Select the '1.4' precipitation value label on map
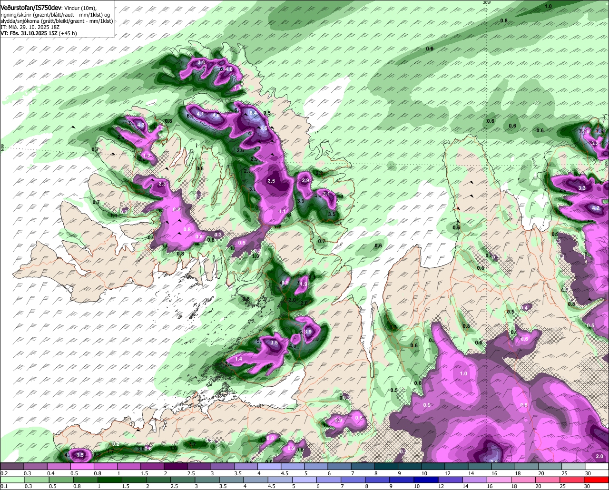609x490 pixels. click(x=239, y=359)
